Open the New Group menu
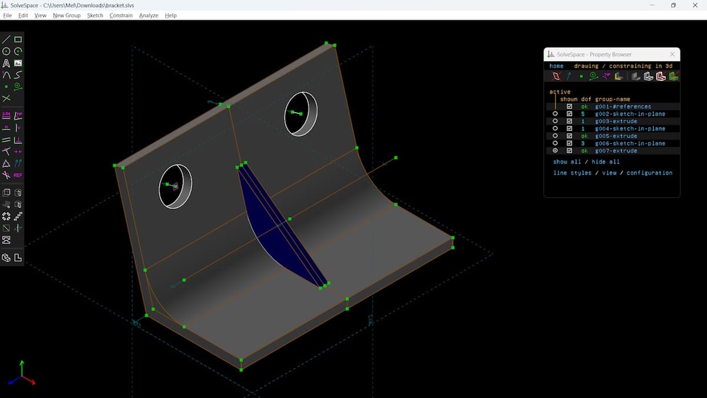 coord(67,15)
